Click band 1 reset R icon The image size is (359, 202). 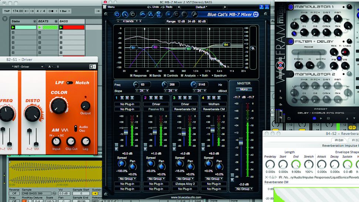click(x=116, y=149)
